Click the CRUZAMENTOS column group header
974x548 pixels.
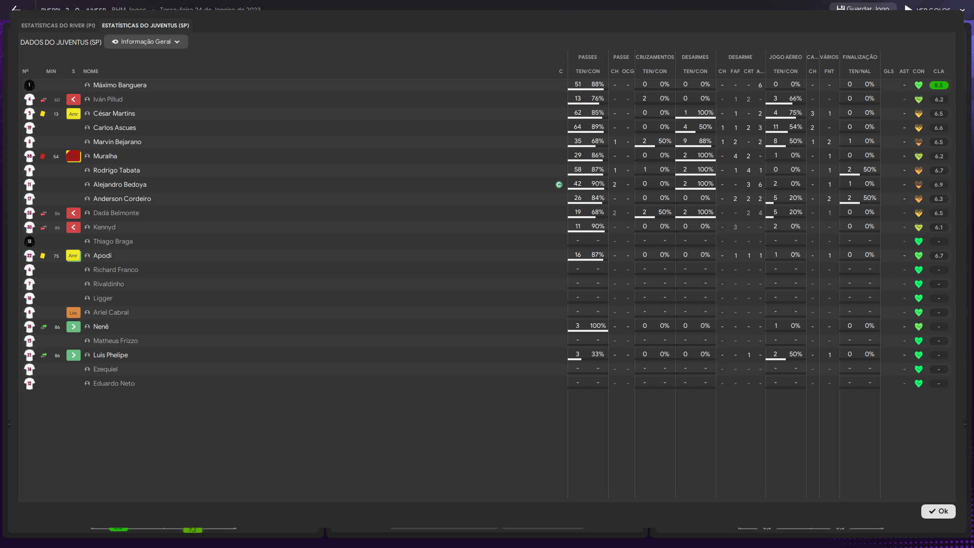[x=655, y=57]
